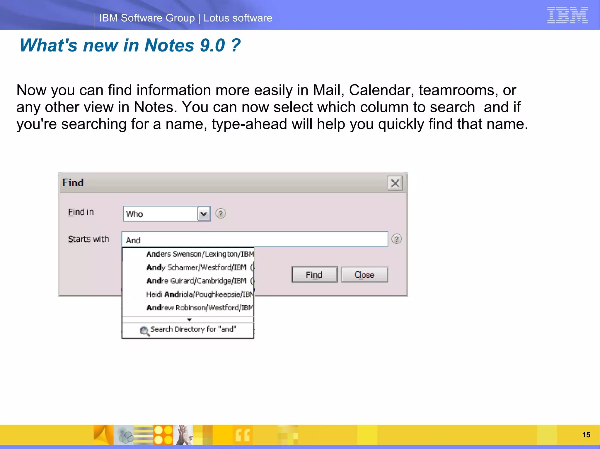Click the Starts with label

88,239
